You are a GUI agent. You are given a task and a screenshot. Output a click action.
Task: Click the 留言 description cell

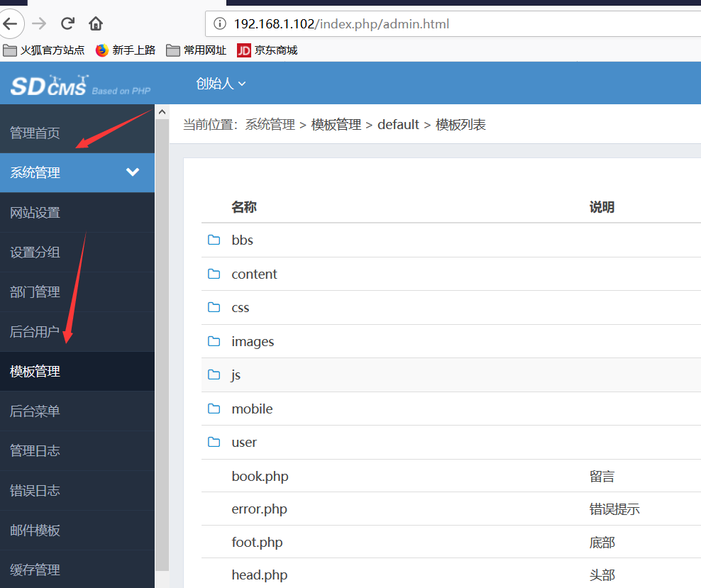pos(602,477)
